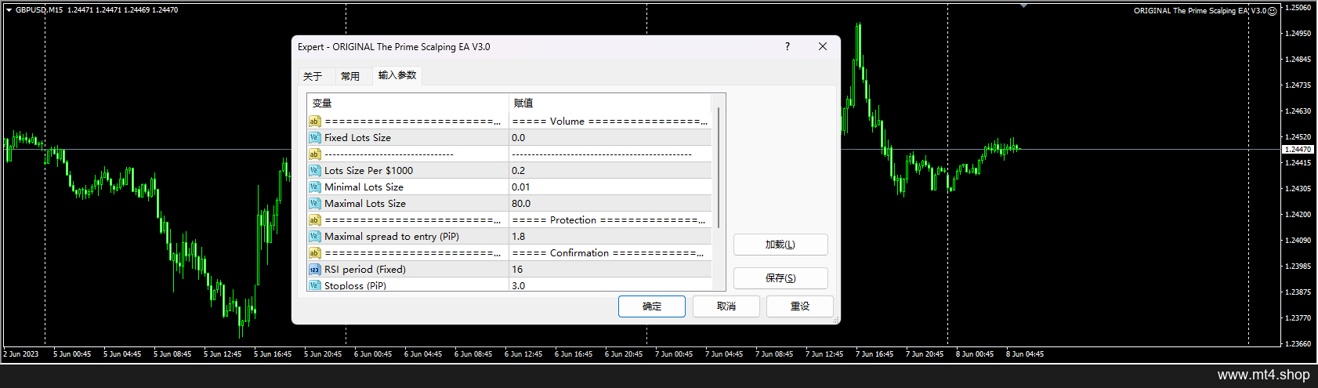Select the Minimal Lots Size variable name

364,187
